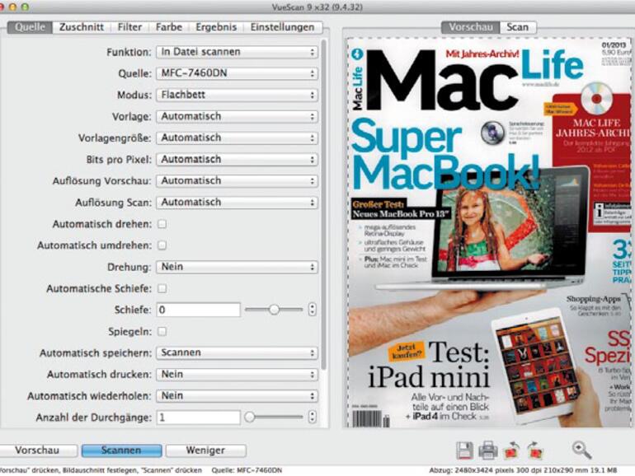The width and height of the screenshot is (635, 476).
Task: Select the Scan tab above the preview
Action: (518, 27)
